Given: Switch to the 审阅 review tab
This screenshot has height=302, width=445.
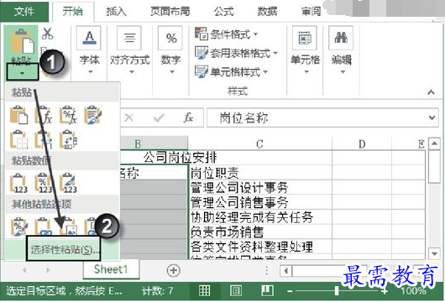Looking at the screenshot, I should point(311,12).
